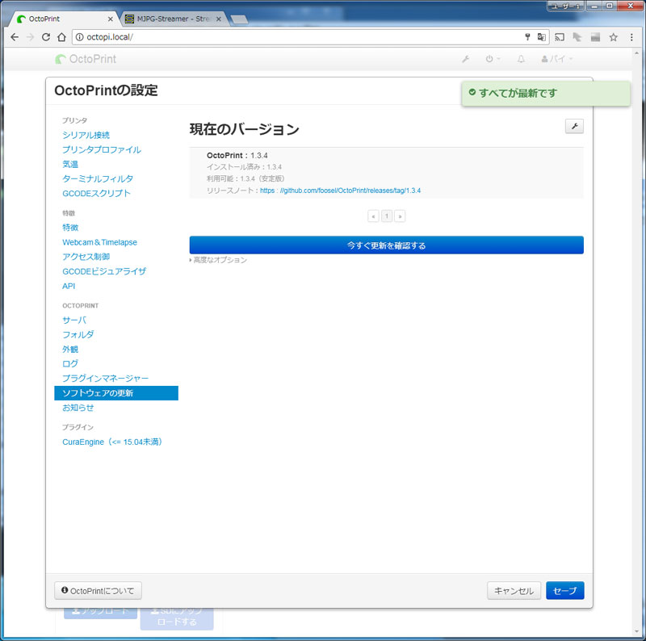Open a new browser tab

click(x=239, y=19)
